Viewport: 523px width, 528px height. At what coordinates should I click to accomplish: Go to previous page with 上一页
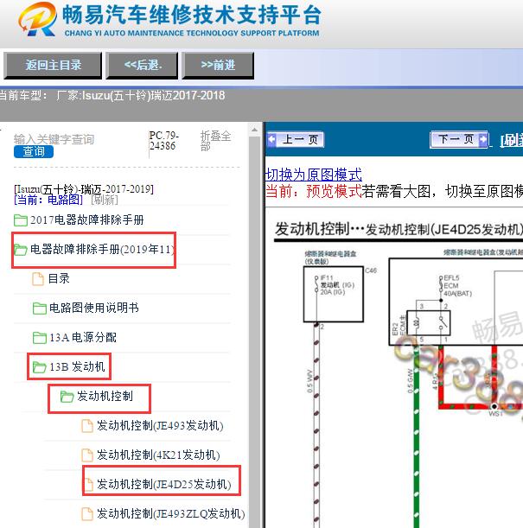point(296,139)
